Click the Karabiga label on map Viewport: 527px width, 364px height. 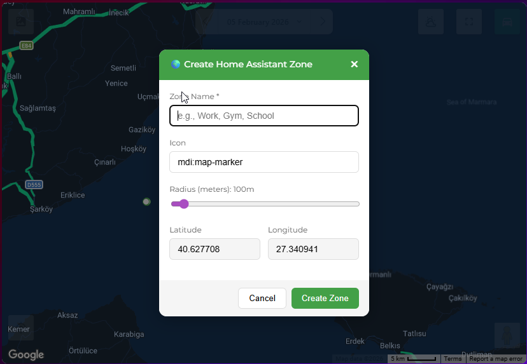(129, 335)
